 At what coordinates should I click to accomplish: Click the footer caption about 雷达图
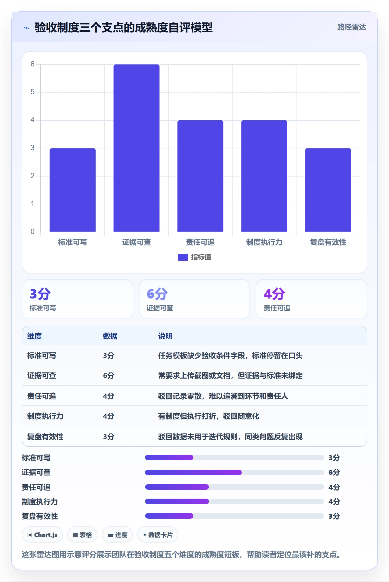pyautogui.click(x=181, y=555)
